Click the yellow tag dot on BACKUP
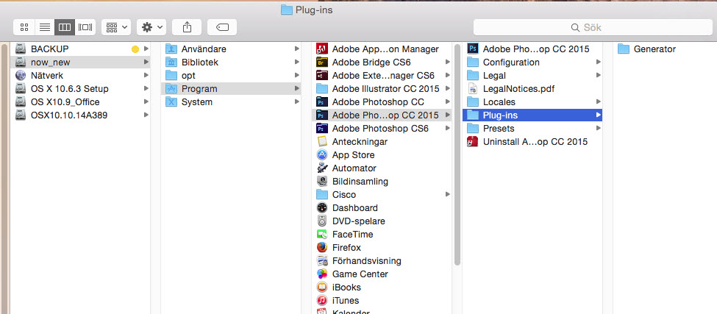Viewport: 717px width, 314px height. pos(135,49)
